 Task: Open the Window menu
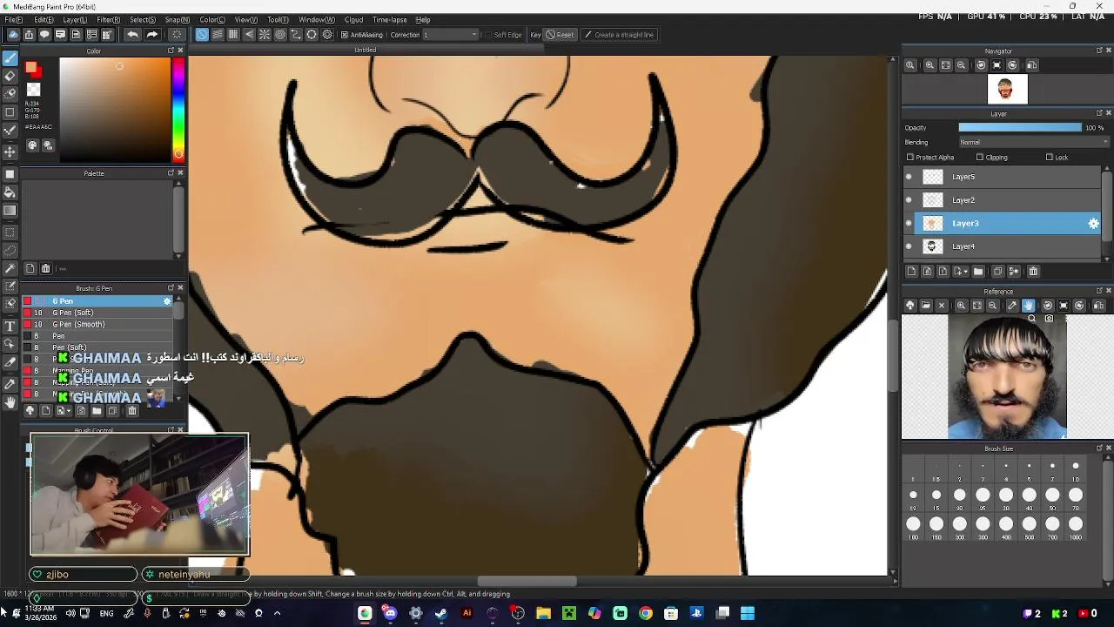[x=316, y=19]
